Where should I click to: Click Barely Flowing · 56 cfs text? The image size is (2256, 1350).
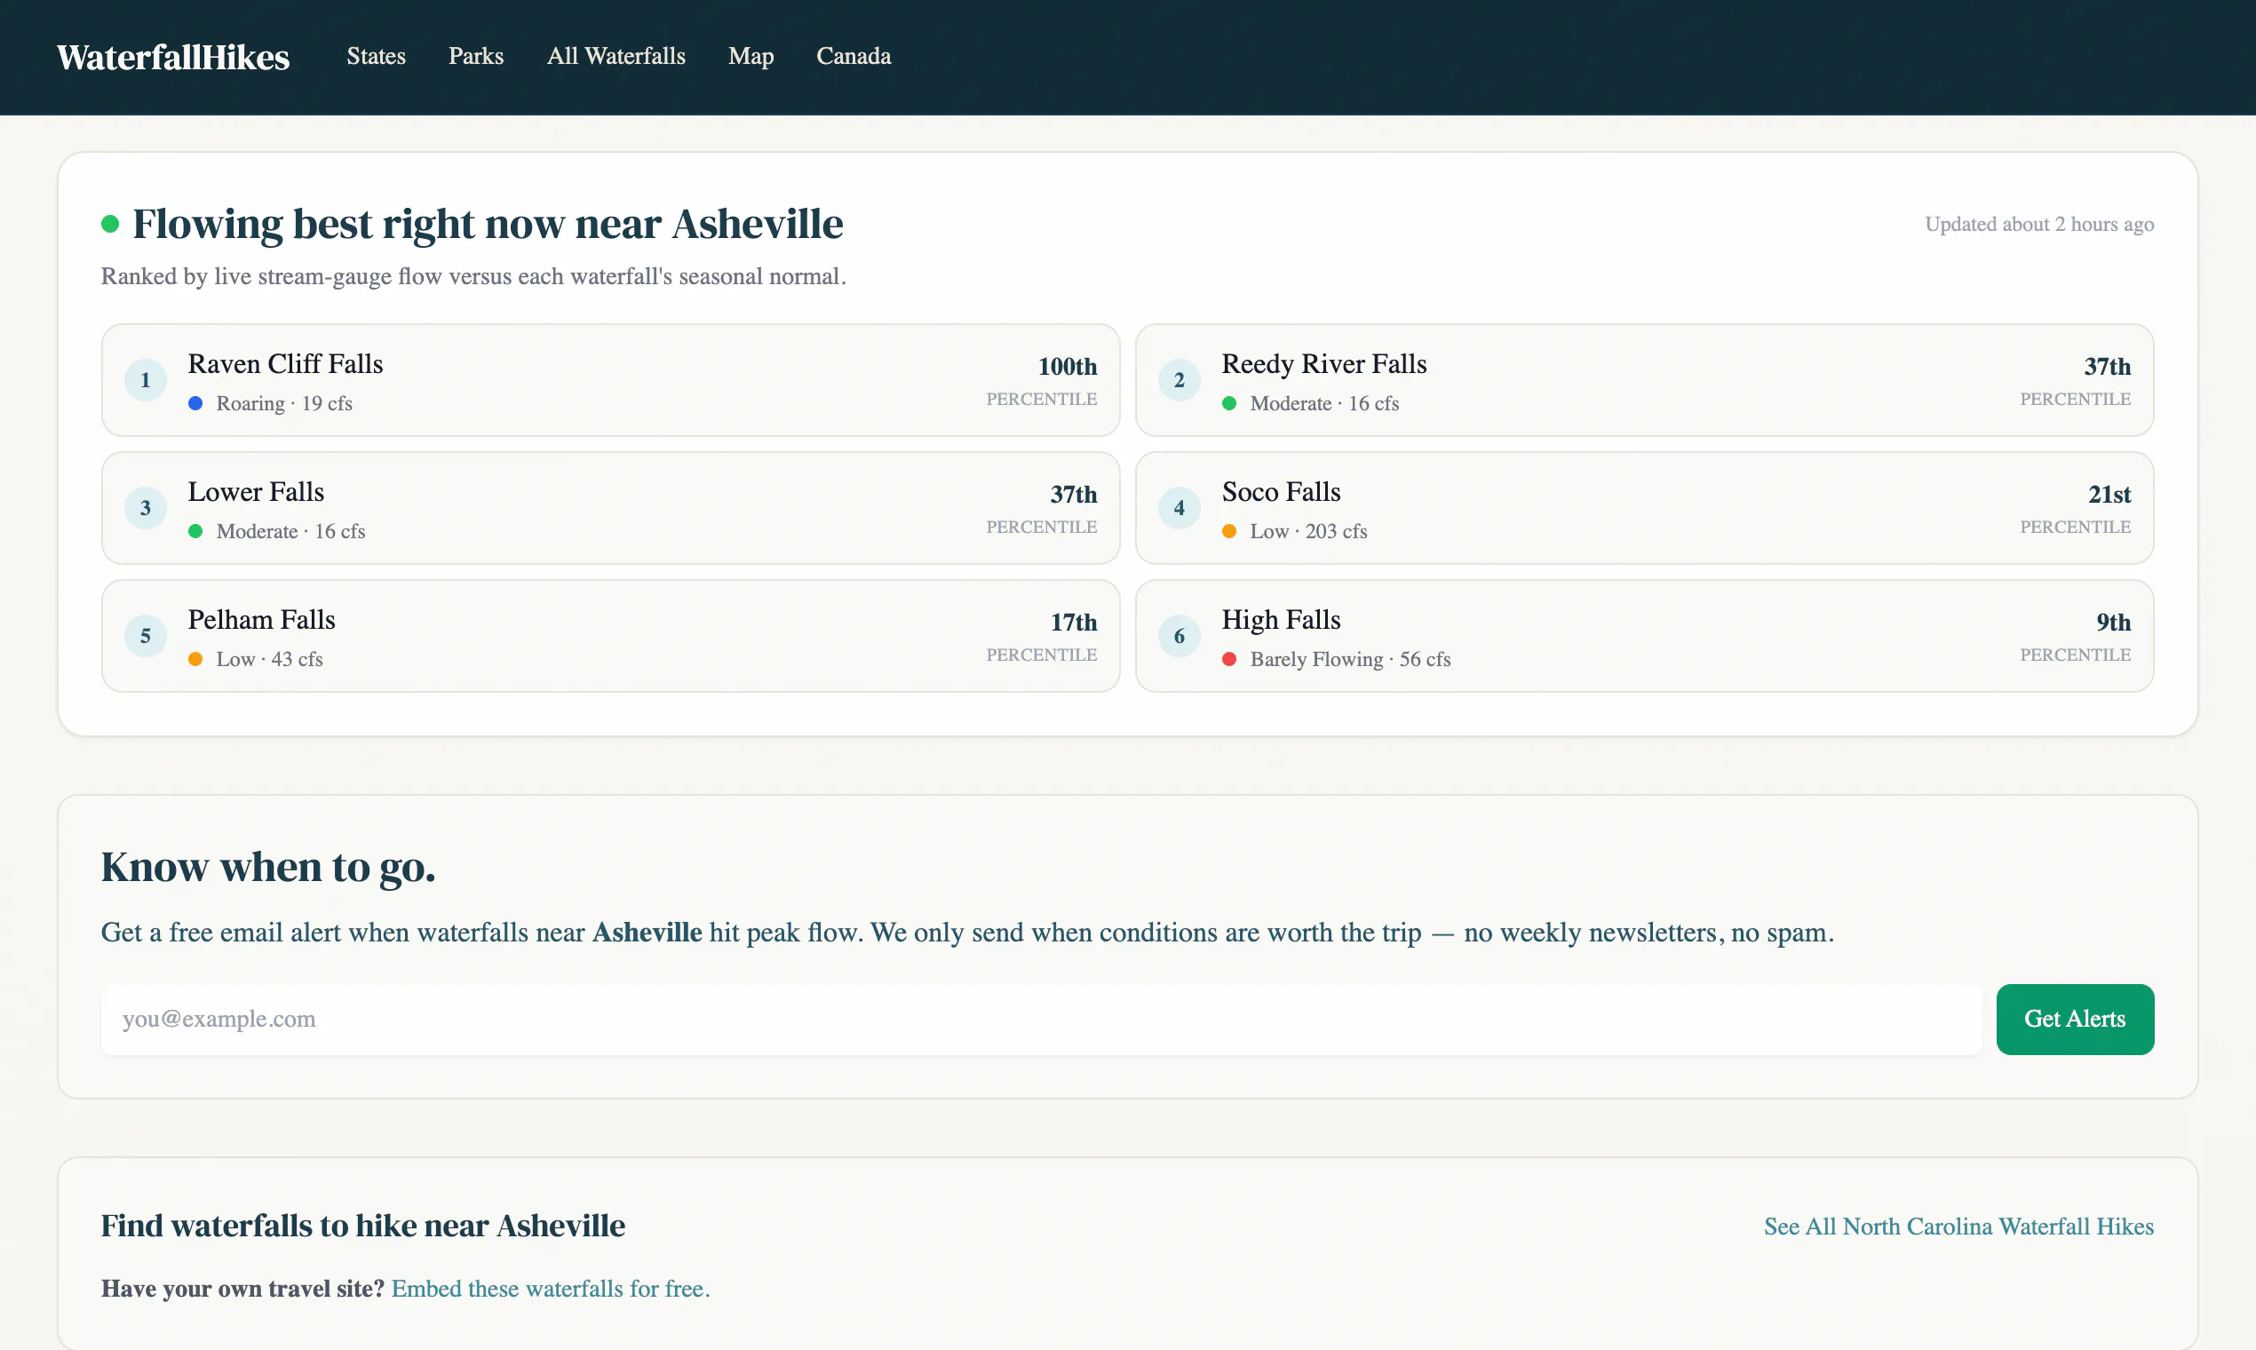1350,659
